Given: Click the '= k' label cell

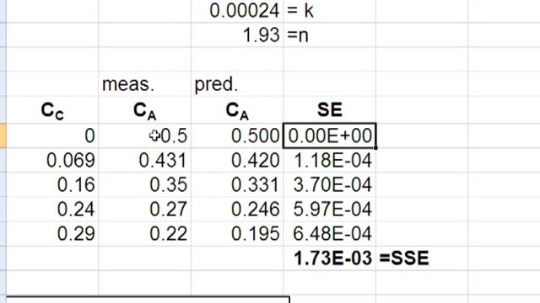Looking at the screenshot, I should (x=329, y=11).
